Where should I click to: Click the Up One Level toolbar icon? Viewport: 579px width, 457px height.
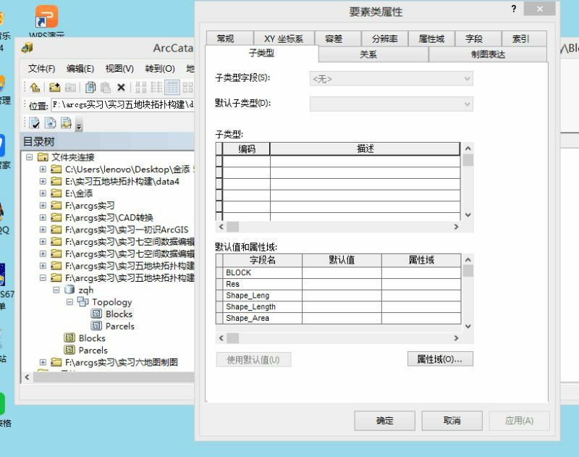click(35, 88)
